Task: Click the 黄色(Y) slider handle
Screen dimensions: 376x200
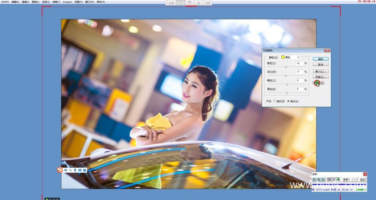Action: click(x=287, y=84)
